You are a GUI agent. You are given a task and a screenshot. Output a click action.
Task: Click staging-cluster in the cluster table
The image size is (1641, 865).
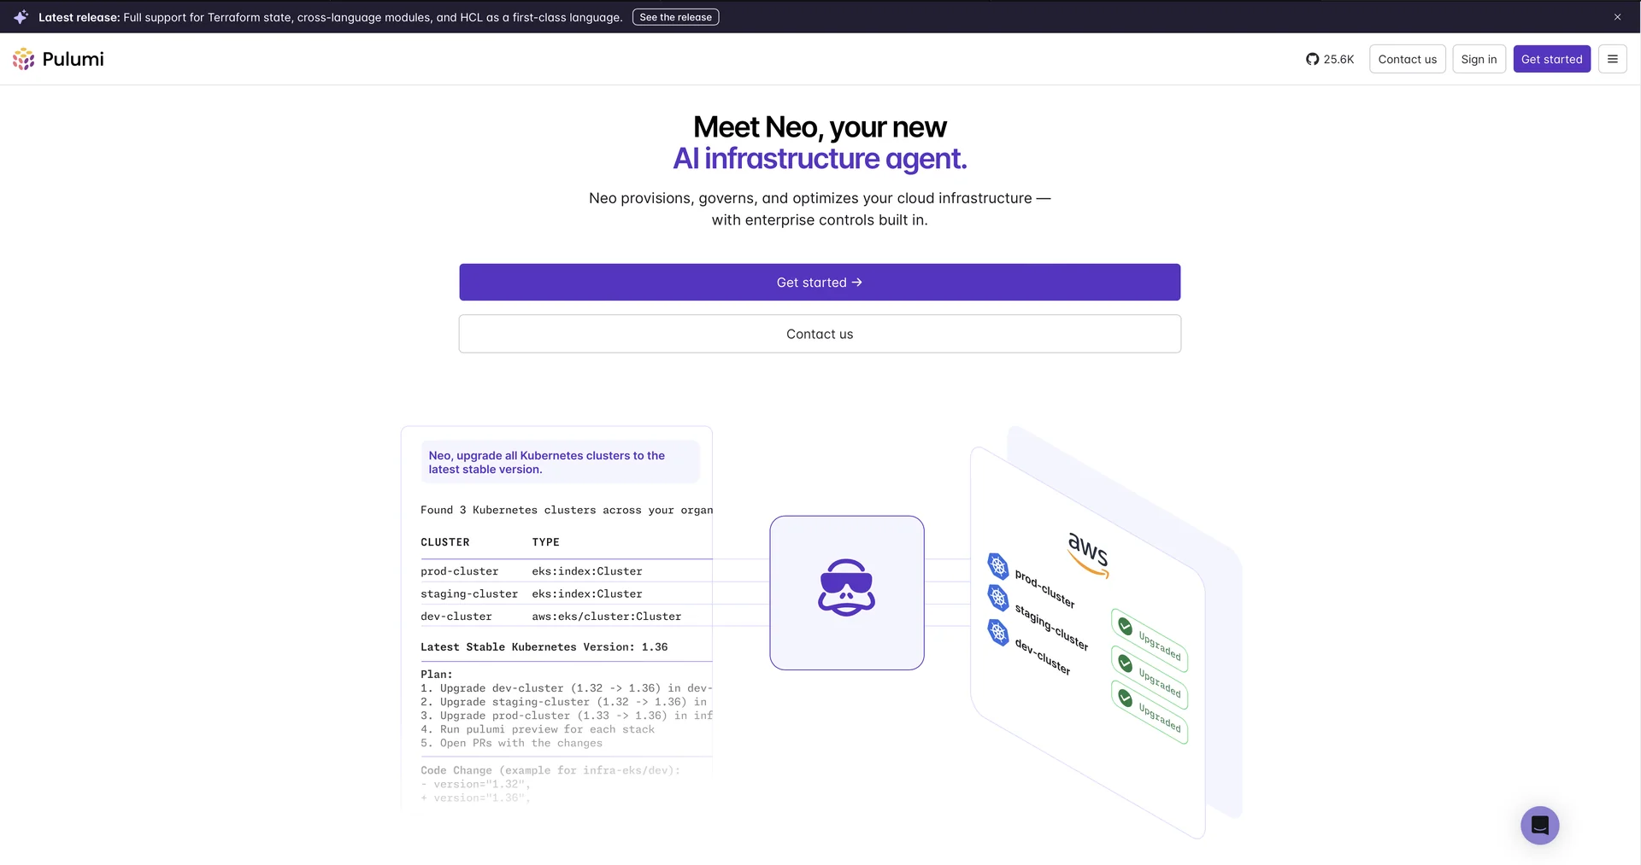469,593
